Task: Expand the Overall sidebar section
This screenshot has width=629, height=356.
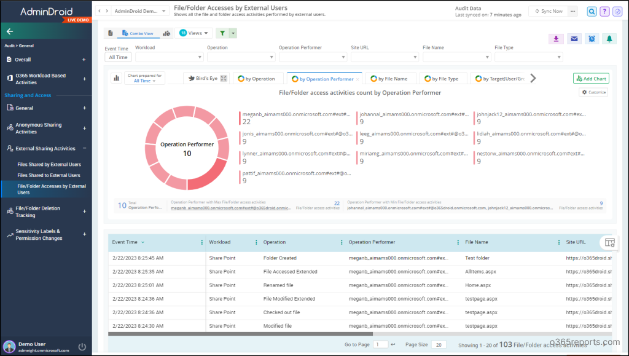Action: pyautogui.click(x=84, y=60)
